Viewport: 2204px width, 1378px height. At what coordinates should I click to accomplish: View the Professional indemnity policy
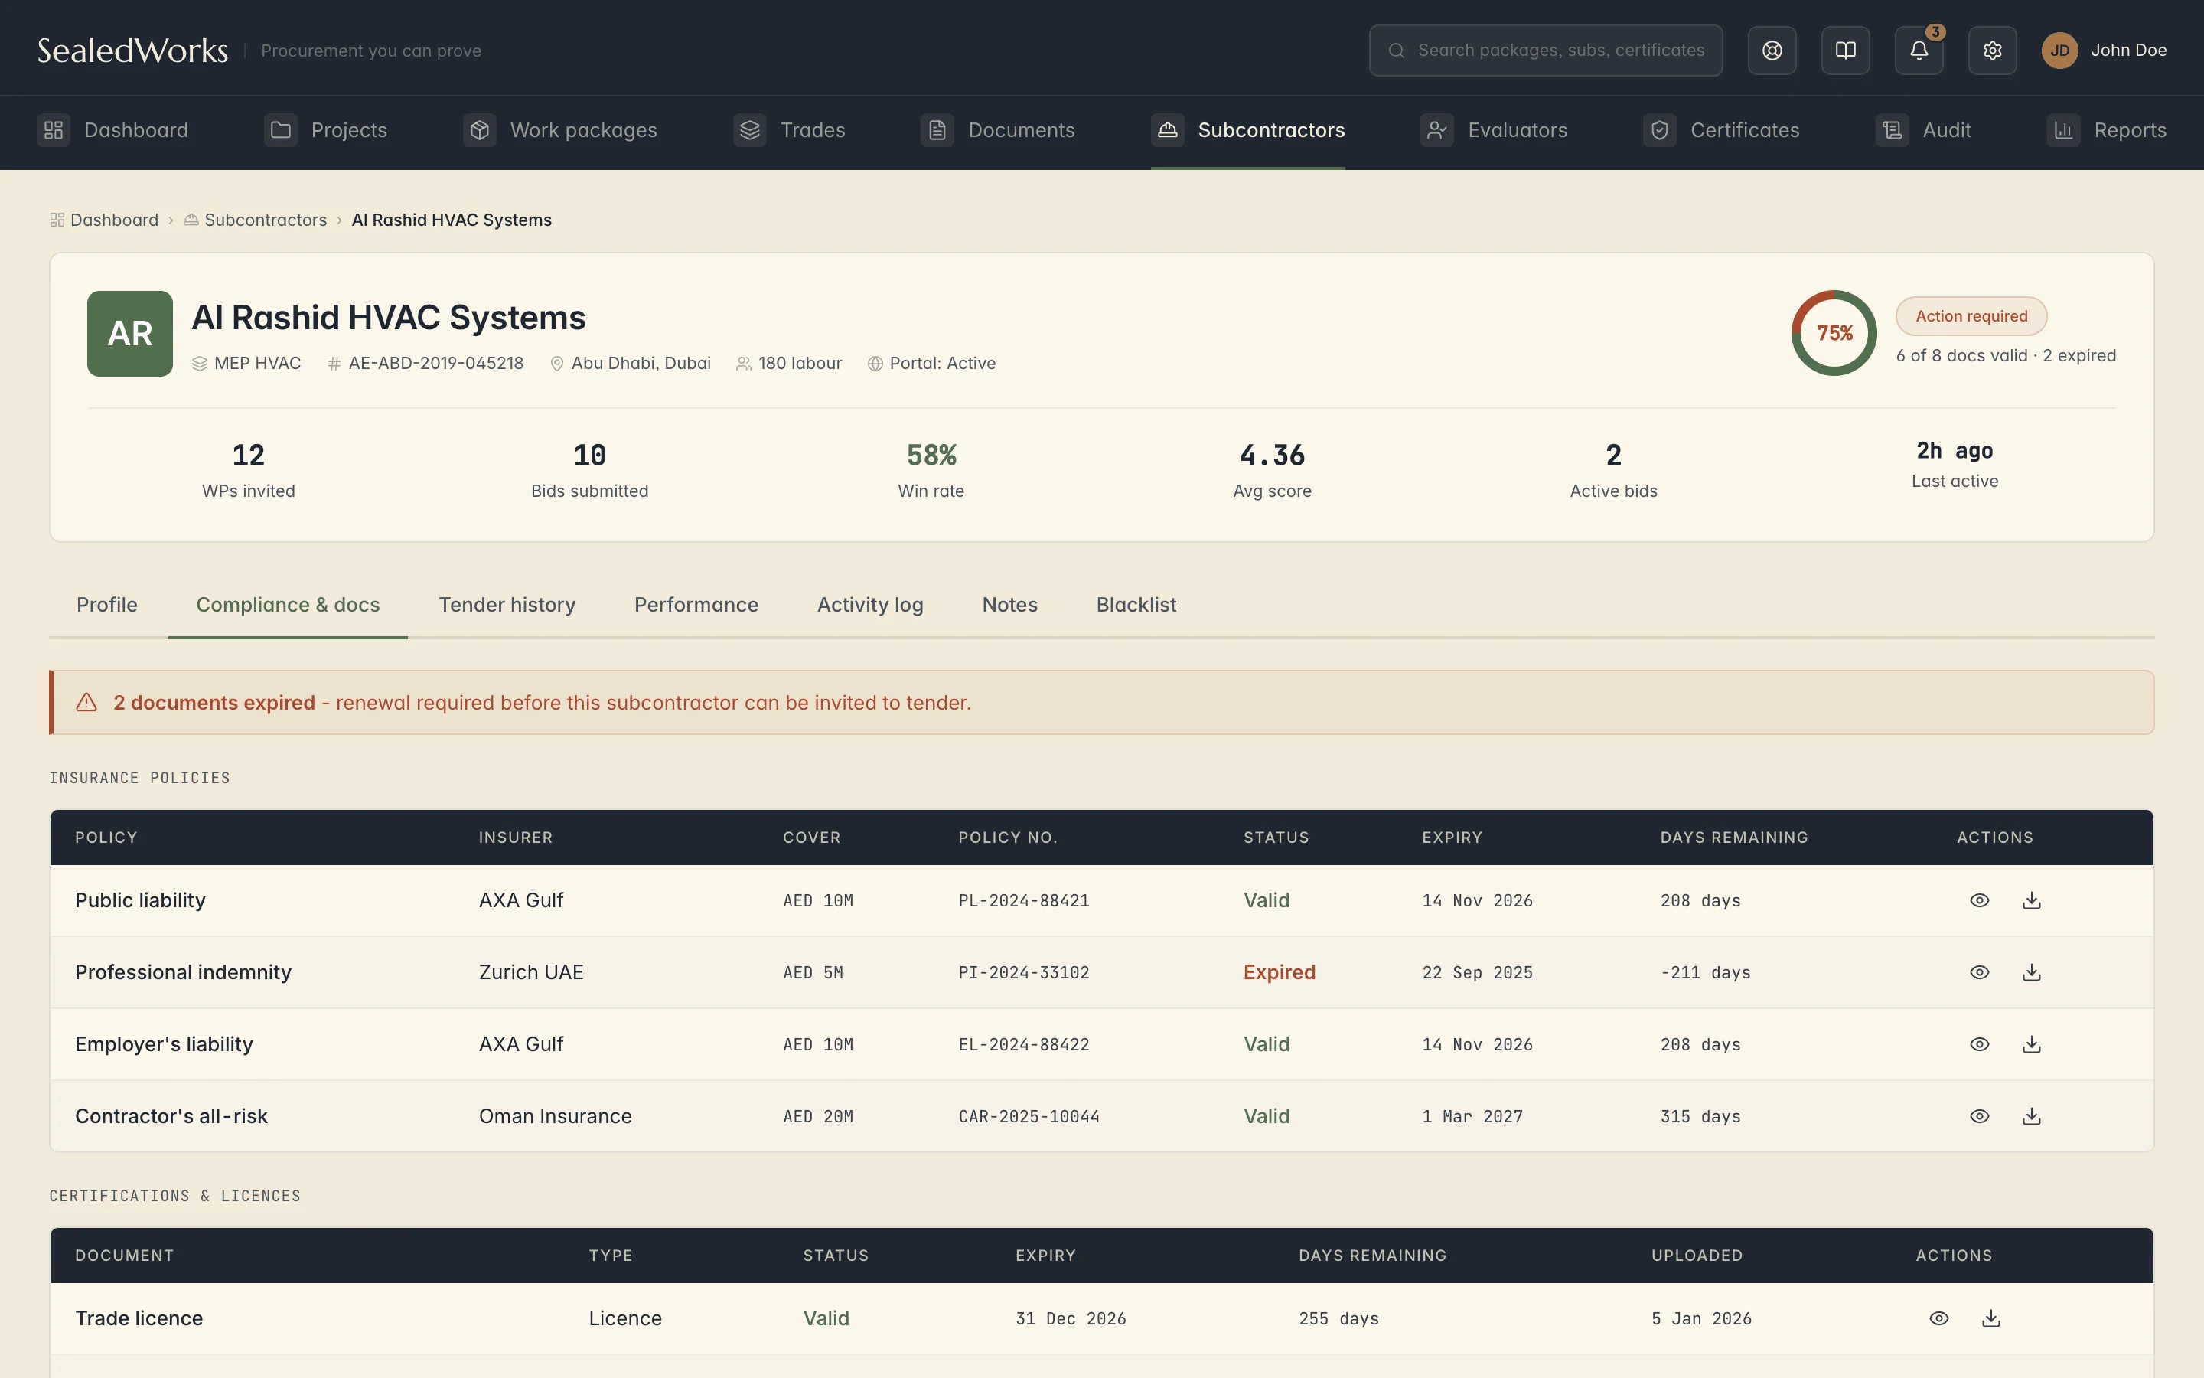click(1979, 972)
